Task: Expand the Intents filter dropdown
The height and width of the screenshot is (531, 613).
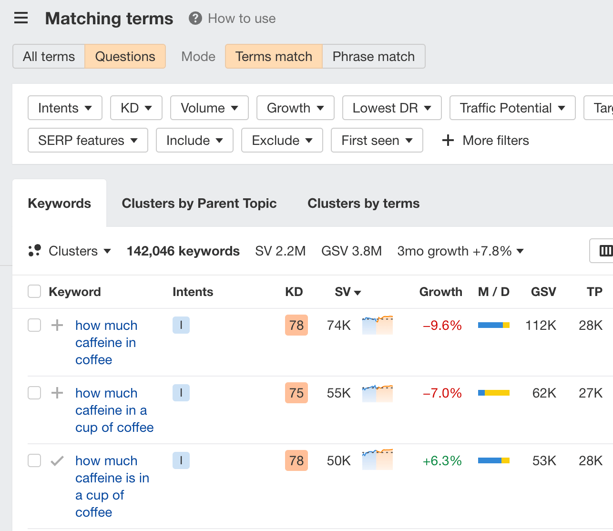Action: click(65, 108)
